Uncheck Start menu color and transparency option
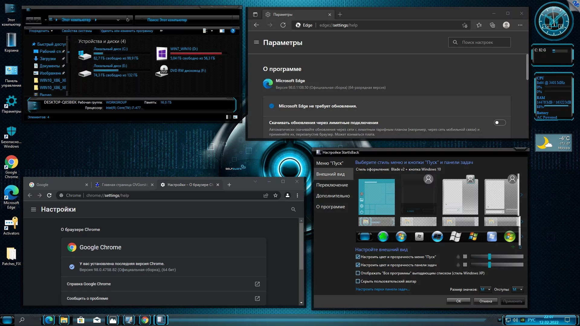The image size is (580, 326). pos(358,257)
